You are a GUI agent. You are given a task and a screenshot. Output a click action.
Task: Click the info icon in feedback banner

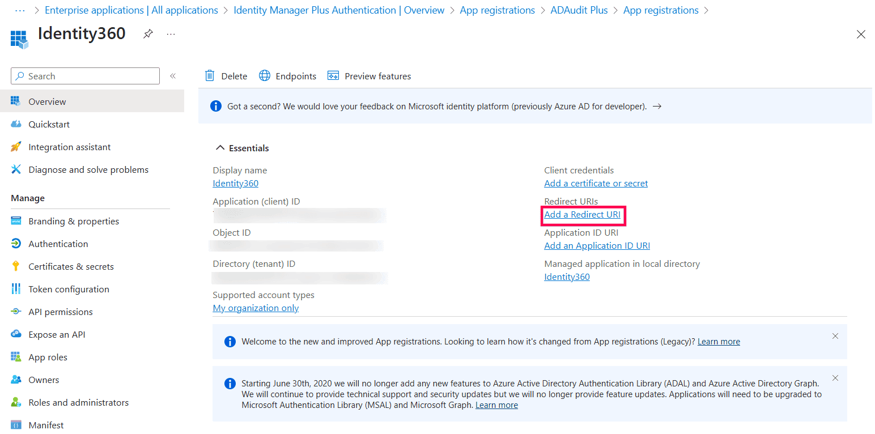tap(215, 106)
